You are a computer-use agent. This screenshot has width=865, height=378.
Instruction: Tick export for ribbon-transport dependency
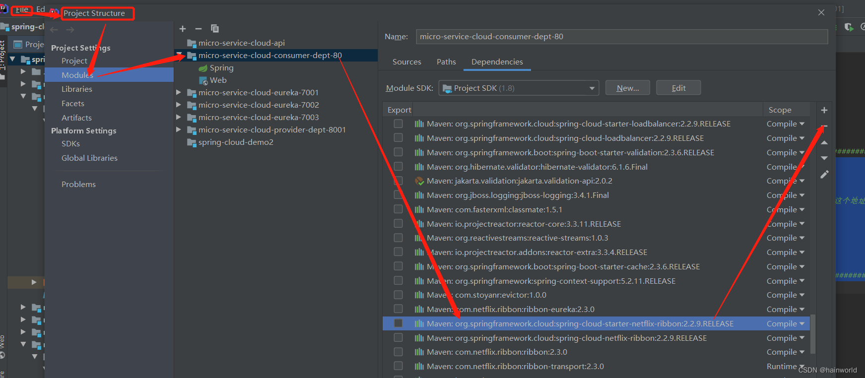tap(398, 366)
